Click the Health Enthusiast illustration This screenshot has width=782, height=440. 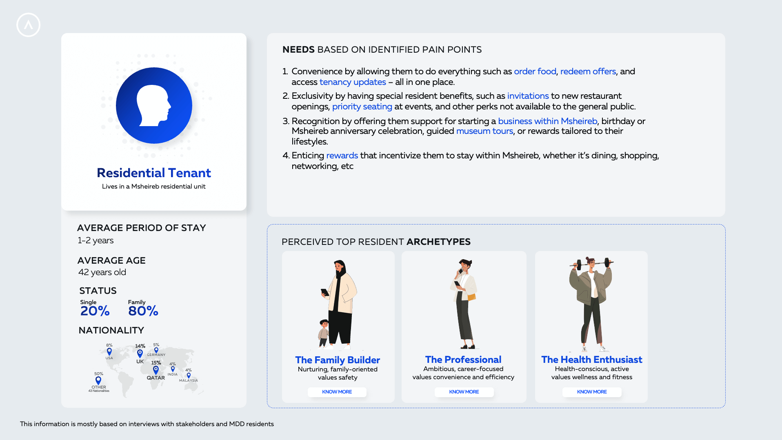[x=591, y=304]
